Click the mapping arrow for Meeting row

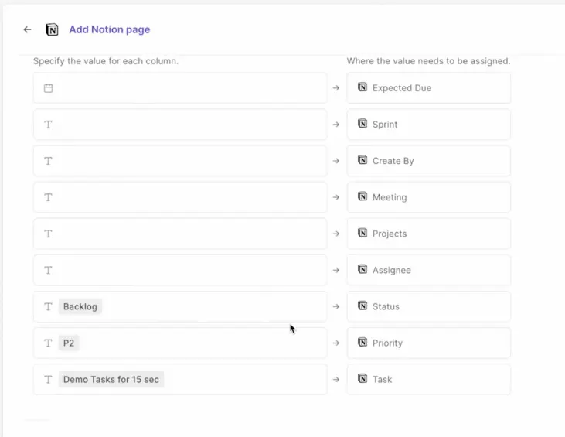click(x=336, y=197)
